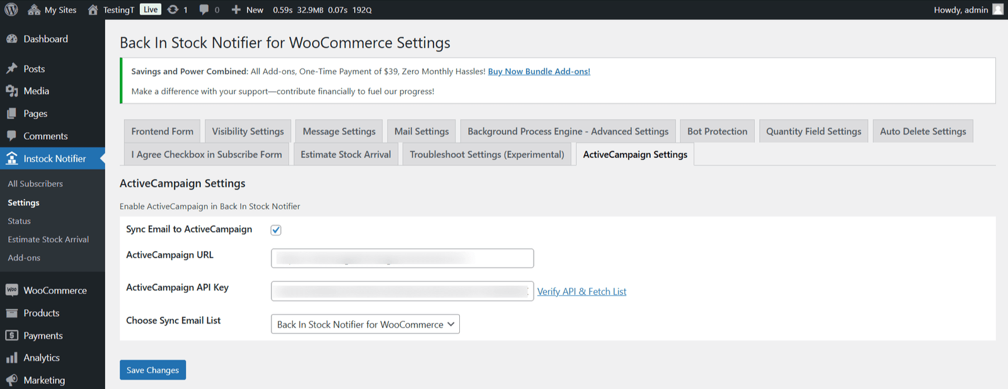1008x389 pixels.
Task: Click the query monitor stats in admin bar
Action: (x=323, y=9)
